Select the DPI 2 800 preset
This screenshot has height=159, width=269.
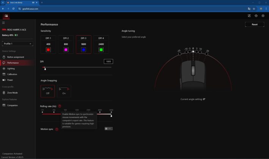[66, 45]
